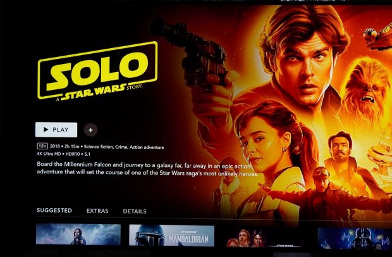Select the HDR10 format label

click(x=73, y=154)
